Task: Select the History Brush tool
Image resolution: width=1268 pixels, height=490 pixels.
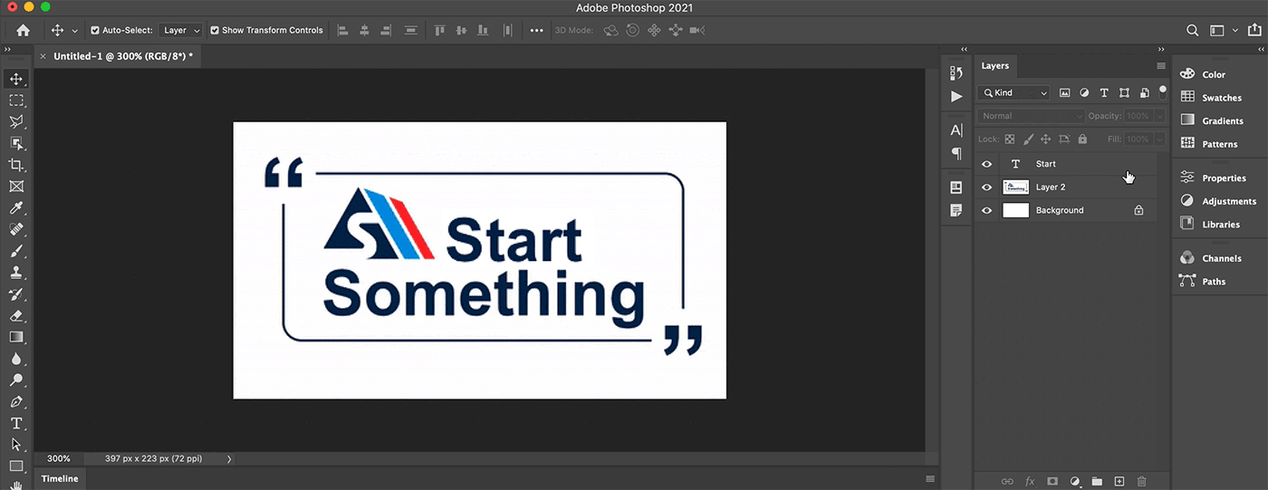Action: (16, 294)
